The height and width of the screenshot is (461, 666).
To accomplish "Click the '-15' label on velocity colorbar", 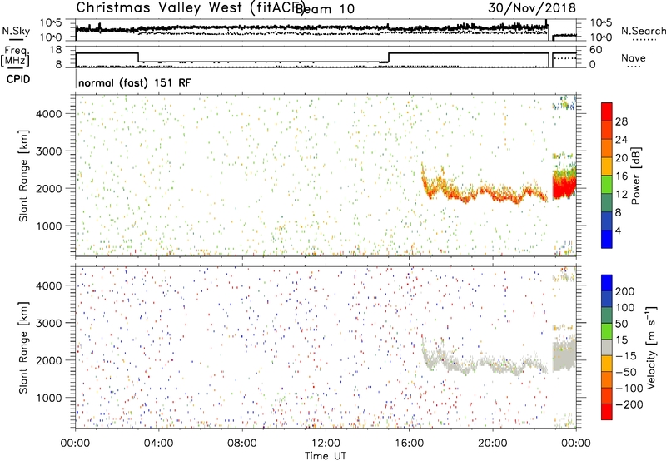I will click(x=626, y=356).
